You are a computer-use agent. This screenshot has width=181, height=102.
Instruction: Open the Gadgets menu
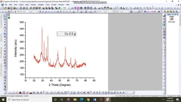[x=41, y=5]
